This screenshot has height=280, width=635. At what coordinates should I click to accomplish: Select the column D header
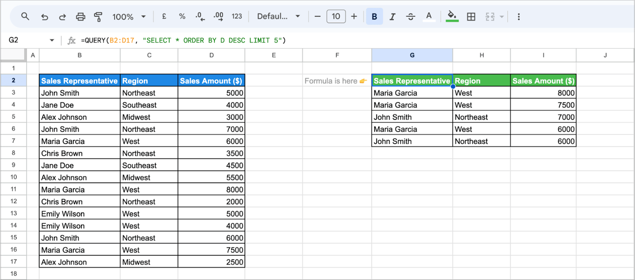click(x=212, y=55)
